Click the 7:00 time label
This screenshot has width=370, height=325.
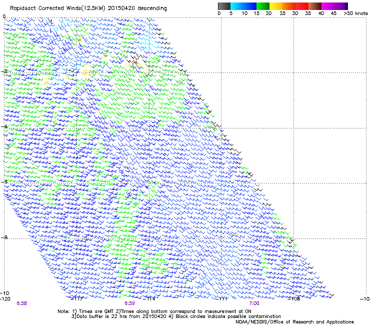tap(254, 303)
